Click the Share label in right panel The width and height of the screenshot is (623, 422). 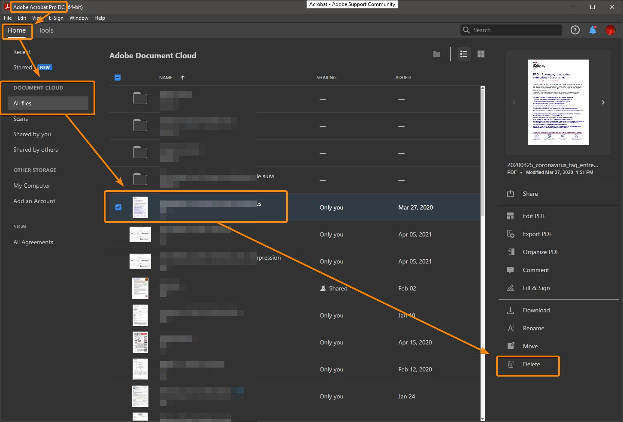(x=530, y=194)
